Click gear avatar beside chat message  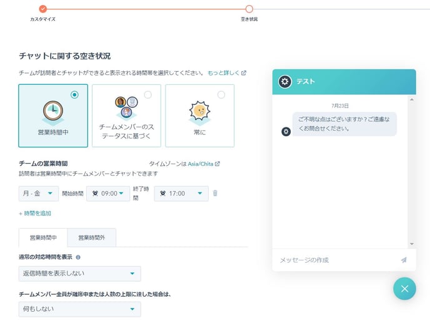pos(286,132)
